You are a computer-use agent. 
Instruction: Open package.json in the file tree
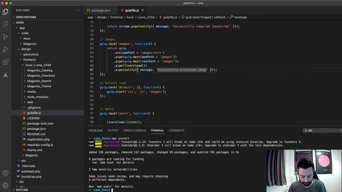click(48, 129)
